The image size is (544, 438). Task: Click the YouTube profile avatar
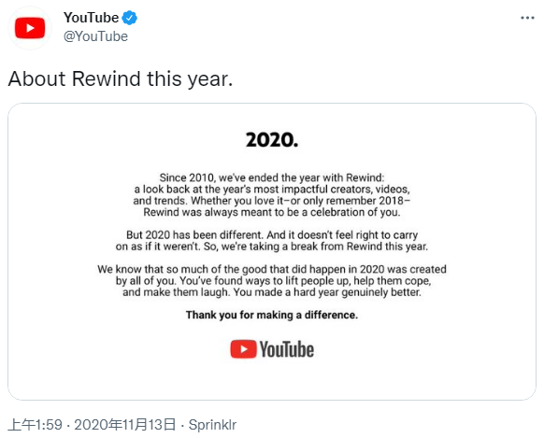point(30,28)
